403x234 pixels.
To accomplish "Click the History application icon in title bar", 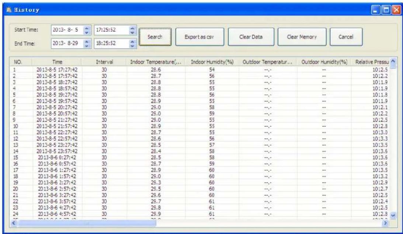I will click(9, 10).
